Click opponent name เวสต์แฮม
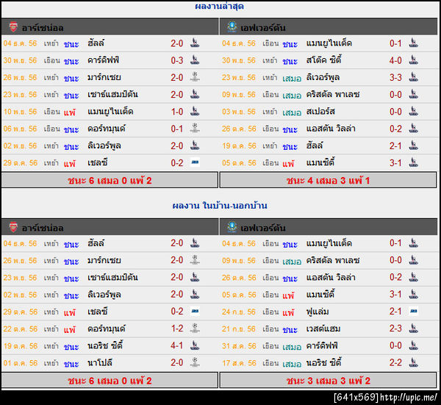The height and width of the screenshot is (405, 441). point(323,329)
